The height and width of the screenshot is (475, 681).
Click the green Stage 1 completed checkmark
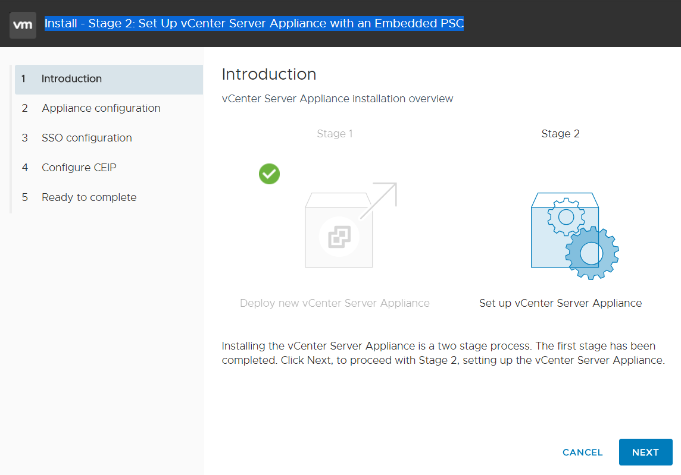(269, 174)
